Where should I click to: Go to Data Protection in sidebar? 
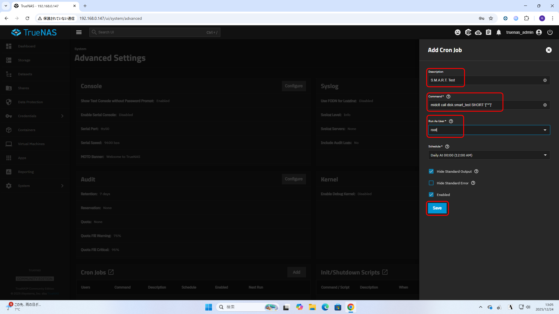pyautogui.click(x=30, y=102)
